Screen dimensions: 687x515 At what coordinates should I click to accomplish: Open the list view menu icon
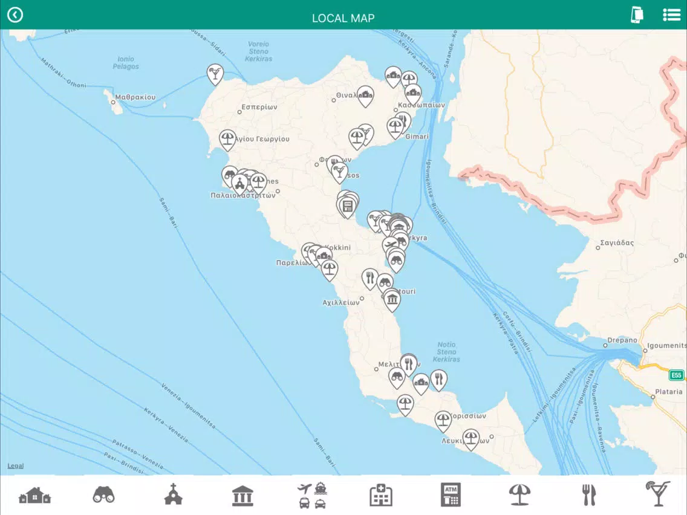point(671,15)
